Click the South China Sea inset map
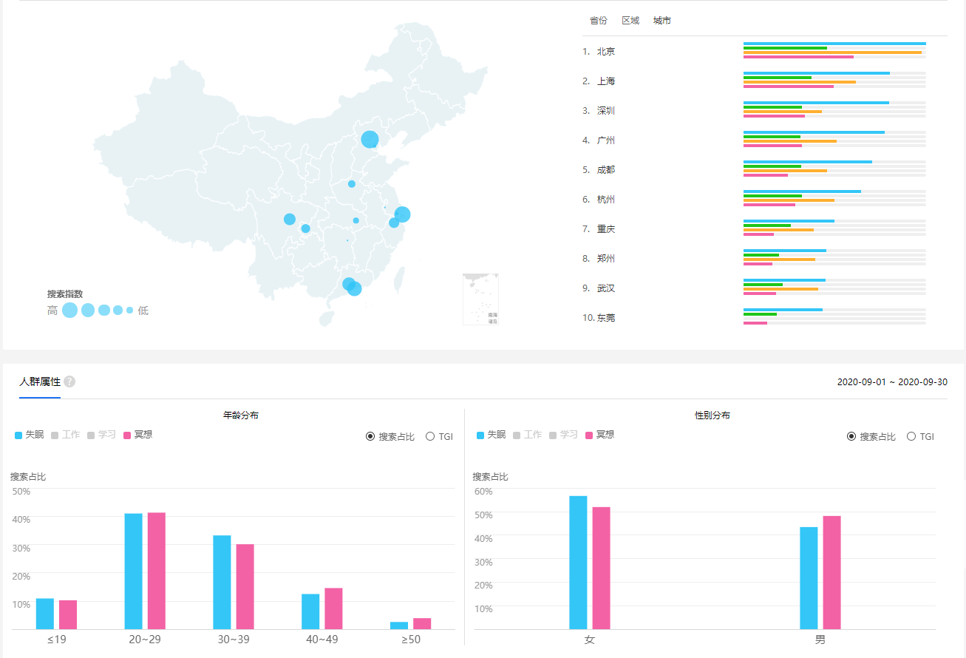 coord(480,299)
